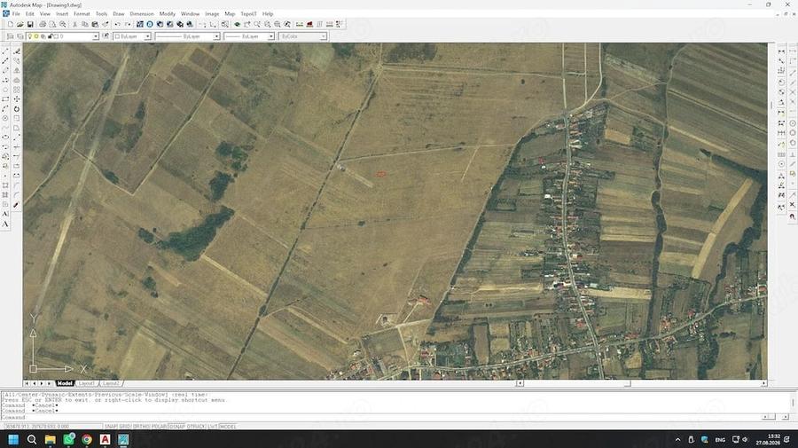
Task: Select the Explode tool in modify toolbar
Action: 17,205
